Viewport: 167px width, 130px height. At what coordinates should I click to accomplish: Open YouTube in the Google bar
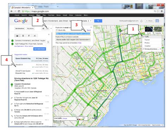point(51,15)
